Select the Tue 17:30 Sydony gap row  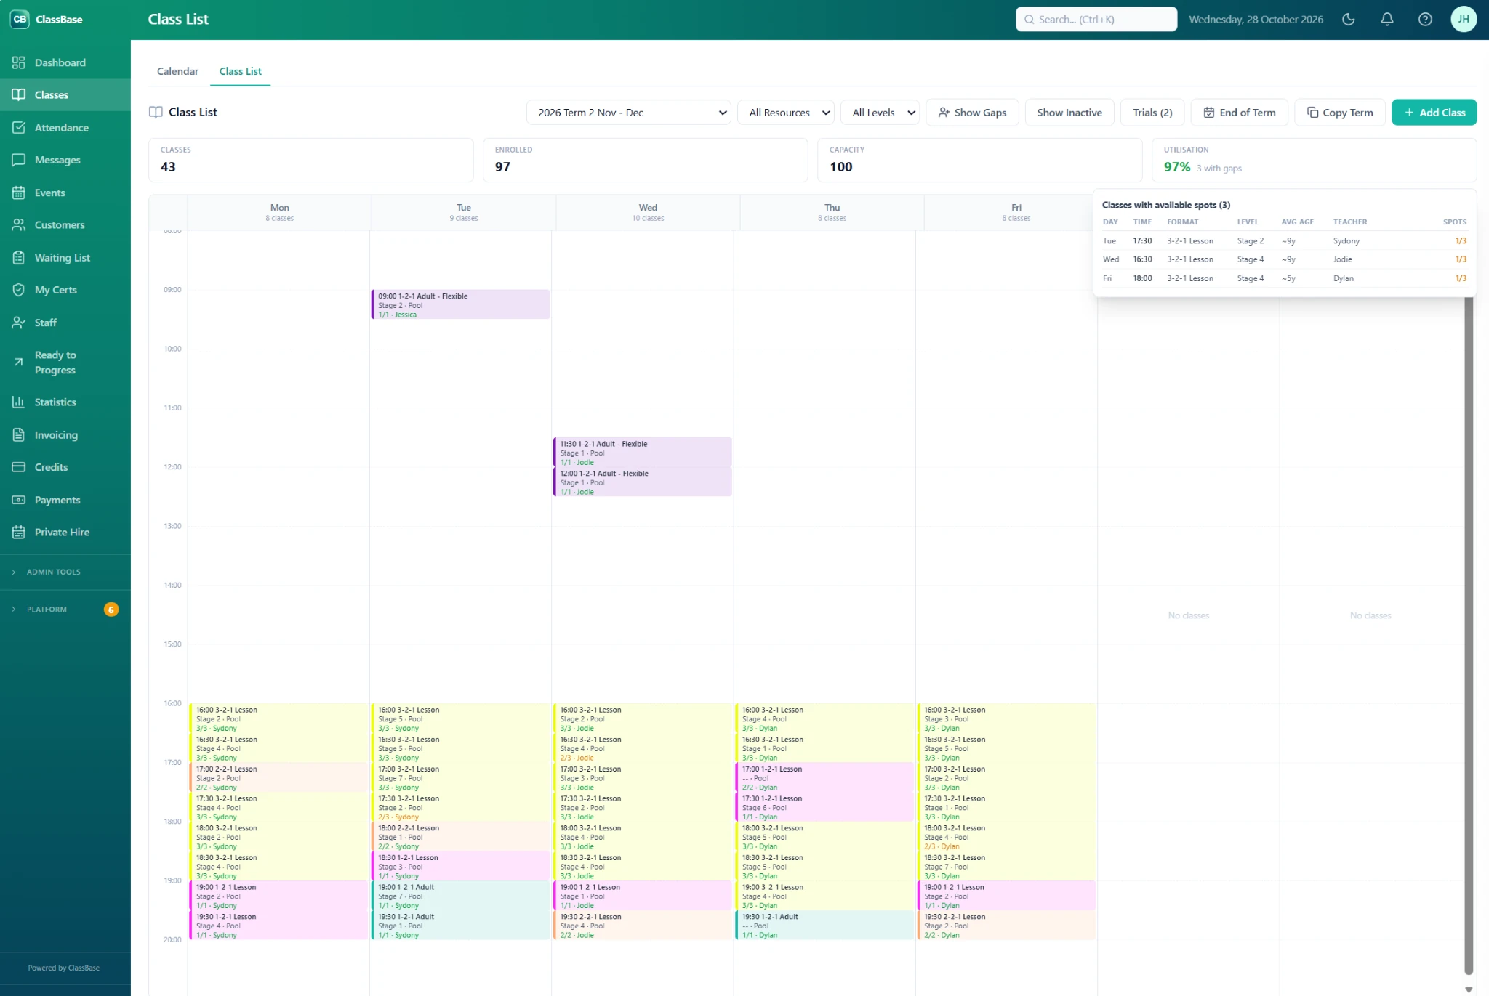click(1284, 241)
